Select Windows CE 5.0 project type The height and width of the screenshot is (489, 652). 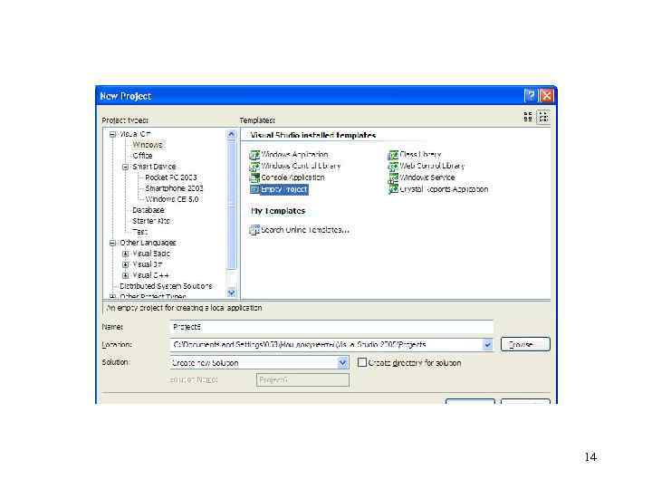pyautogui.click(x=172, y=199)
